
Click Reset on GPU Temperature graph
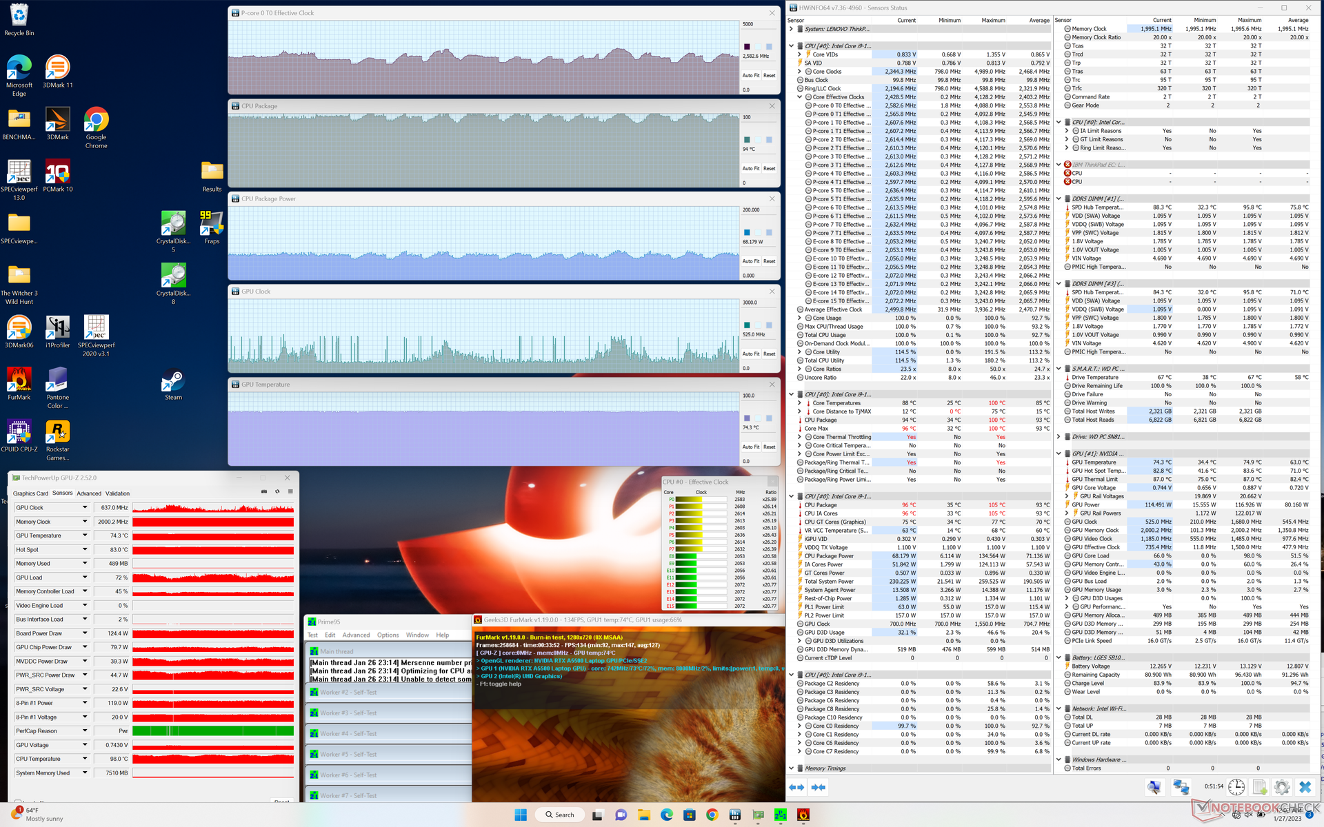(x=769, y=447)
